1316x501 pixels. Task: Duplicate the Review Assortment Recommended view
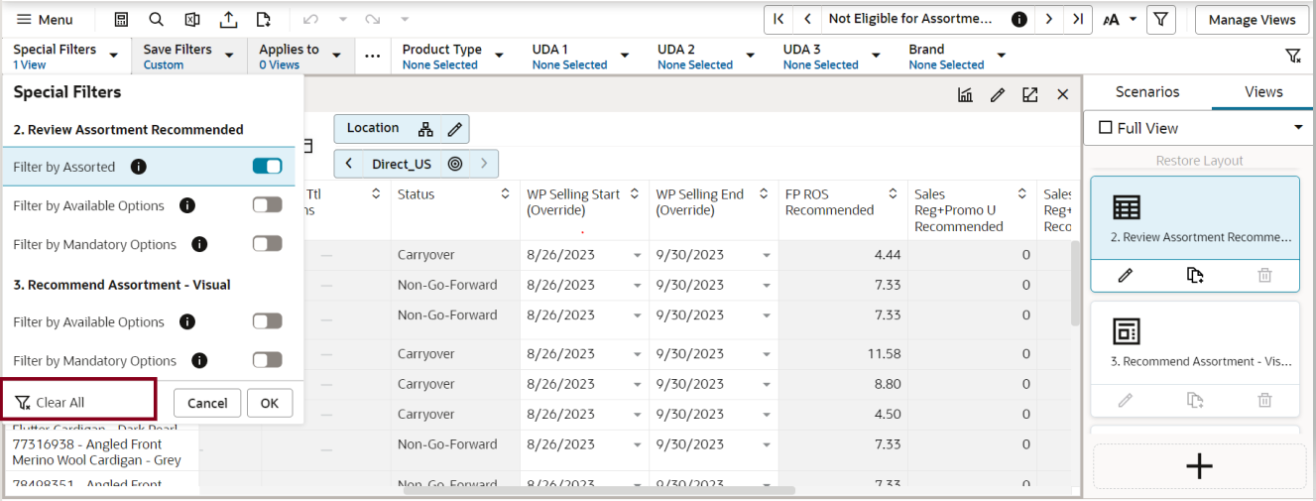point(1195,275)
